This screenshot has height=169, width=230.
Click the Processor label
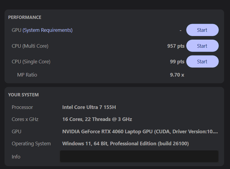(x=22, y=107)
